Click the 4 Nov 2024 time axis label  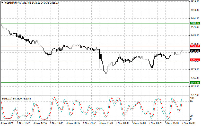coord(7,123)
